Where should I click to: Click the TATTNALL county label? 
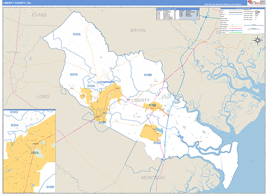point(14,53)
